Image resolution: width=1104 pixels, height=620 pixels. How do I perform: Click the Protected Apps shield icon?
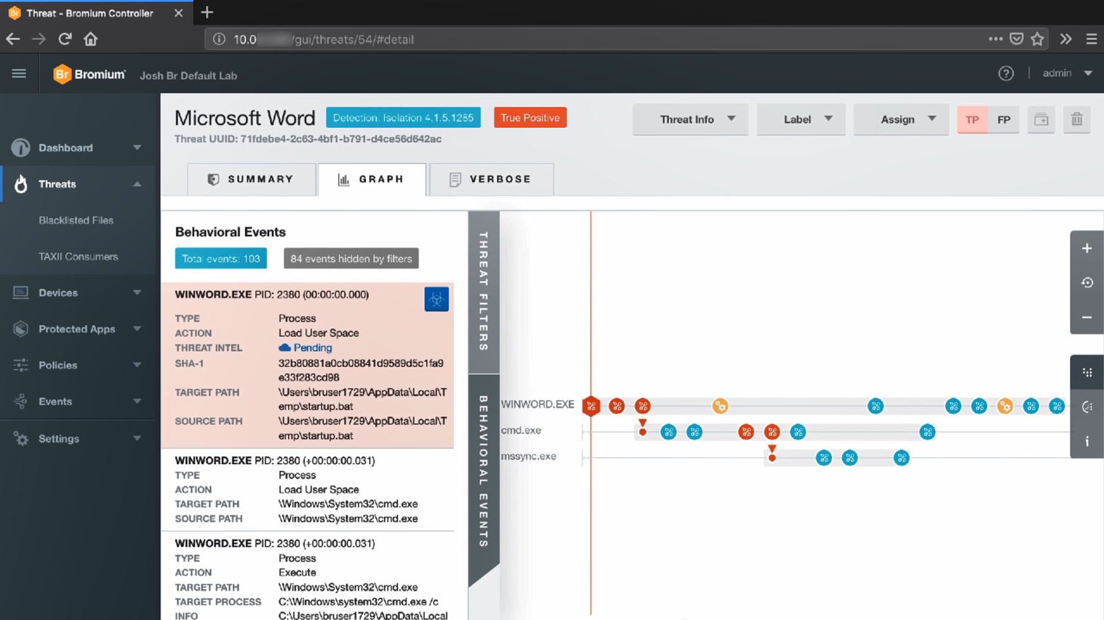[x=20, y=329]
